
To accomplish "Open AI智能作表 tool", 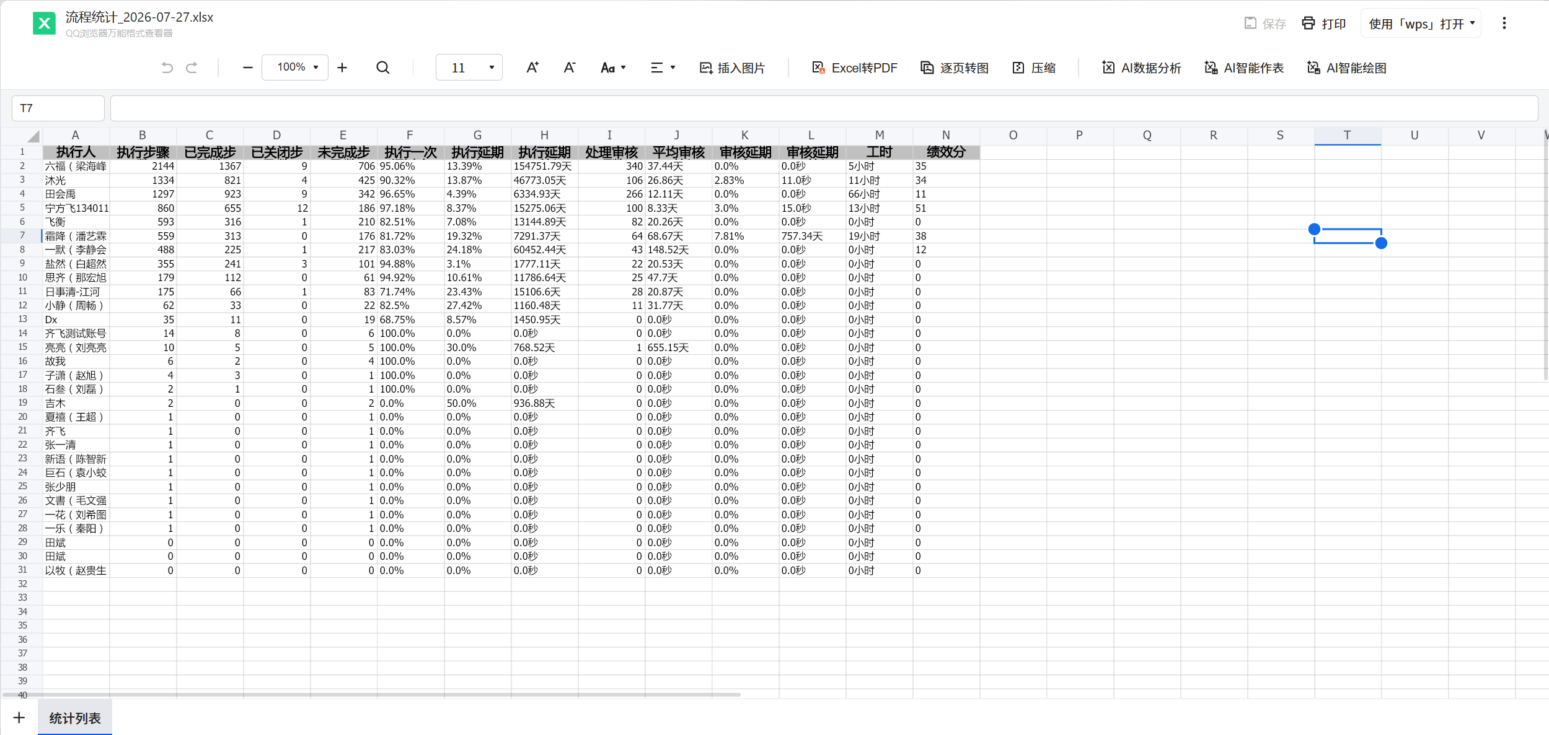I will pos(1244,67).
